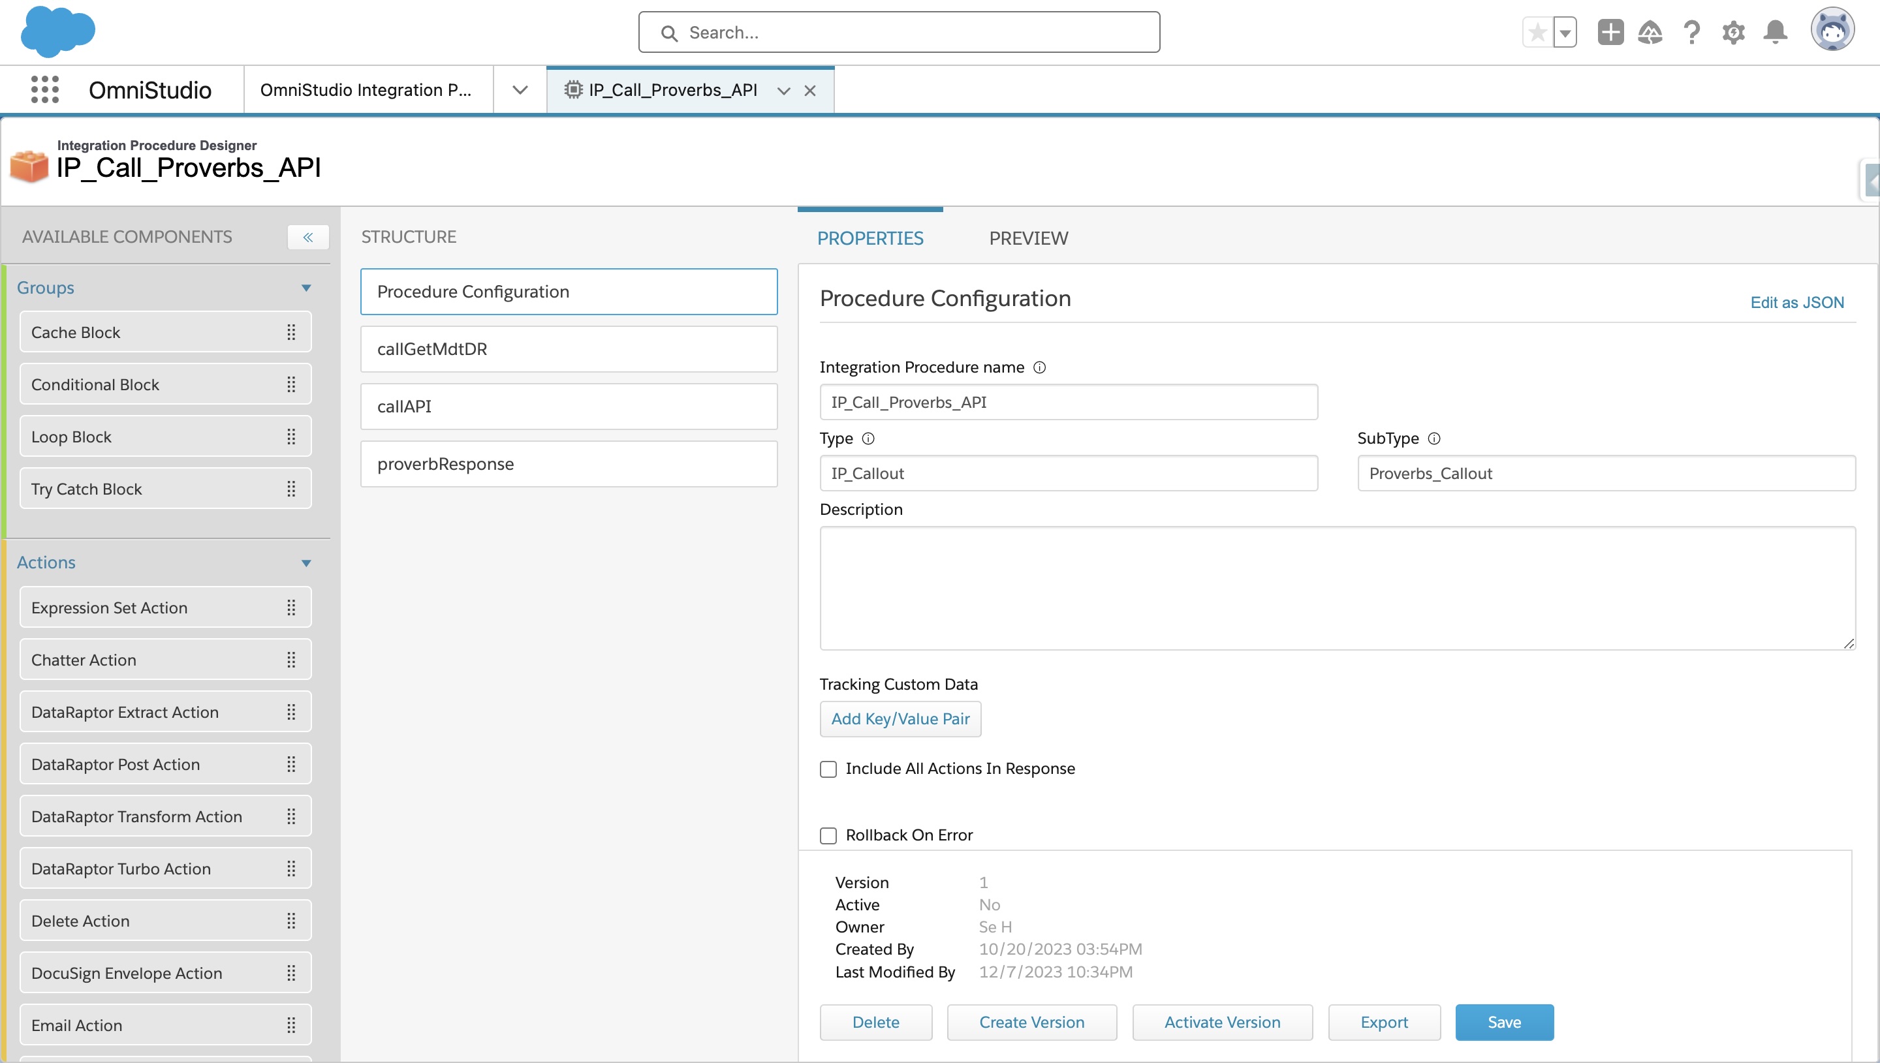Select Procedure Configuration in the structure
This screenshot has height=1063, width=1880.
pos(569,291)
